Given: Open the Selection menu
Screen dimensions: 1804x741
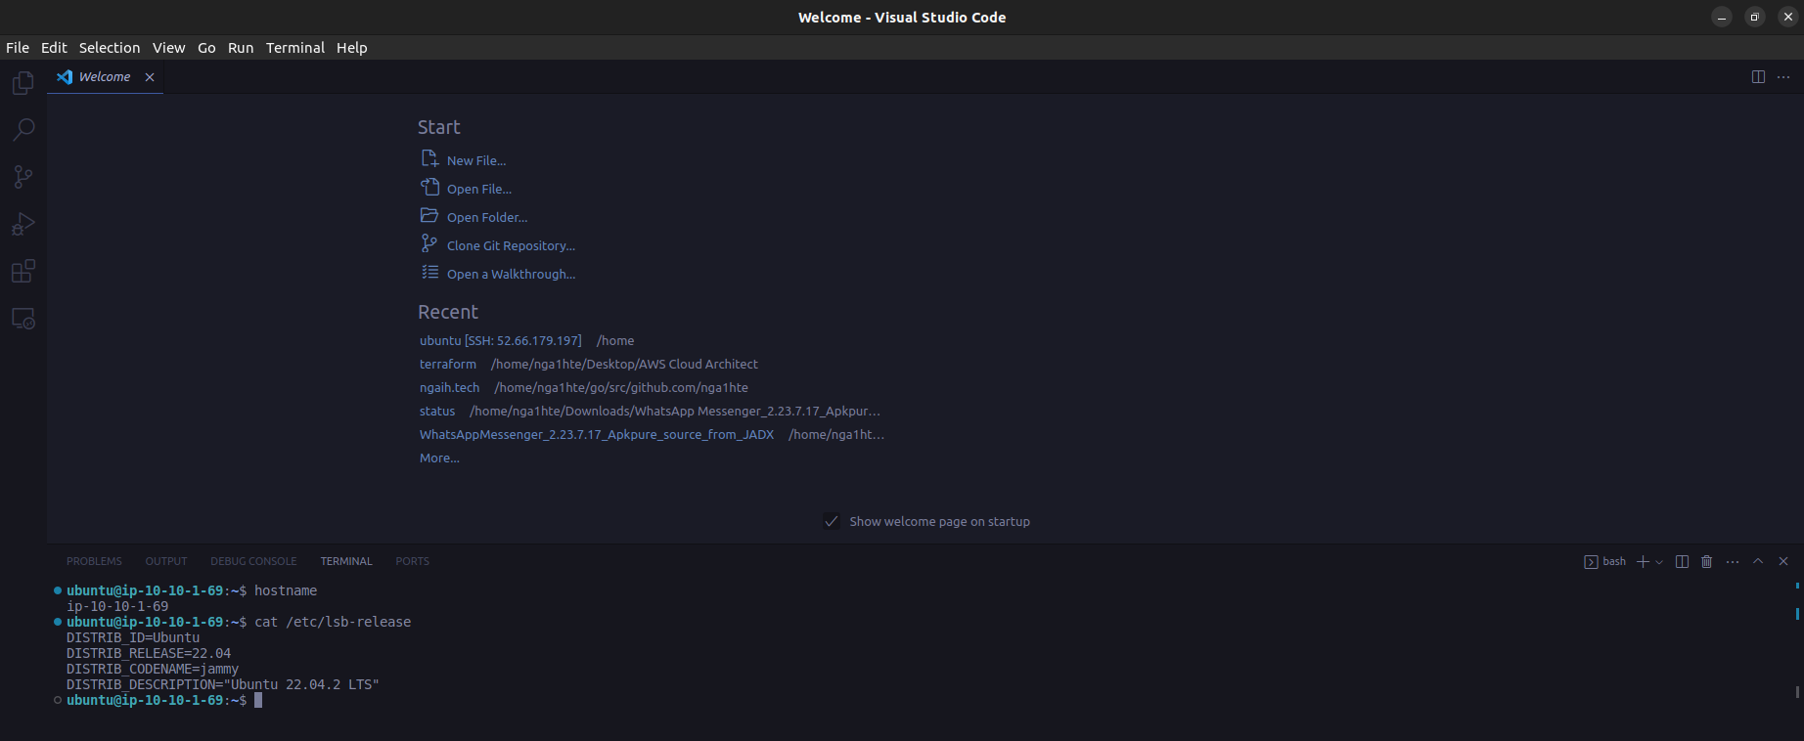Looking at the screenshot, I should tap(110, 47).
